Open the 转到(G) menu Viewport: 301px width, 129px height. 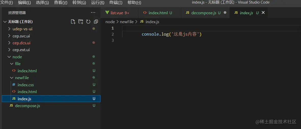click(x=79, y=3)
